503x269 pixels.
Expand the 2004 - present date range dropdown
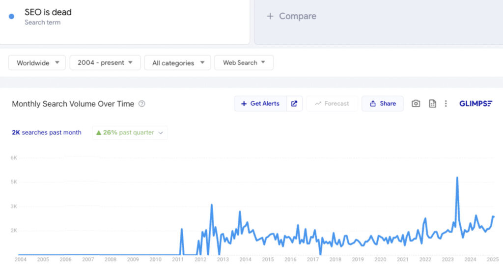click(105, 62)
